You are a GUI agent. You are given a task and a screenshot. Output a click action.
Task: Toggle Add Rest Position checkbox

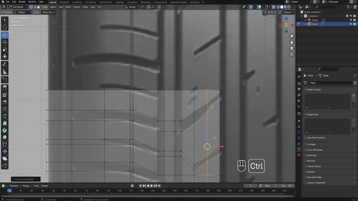pyautogui.click(x=306, y=138)
